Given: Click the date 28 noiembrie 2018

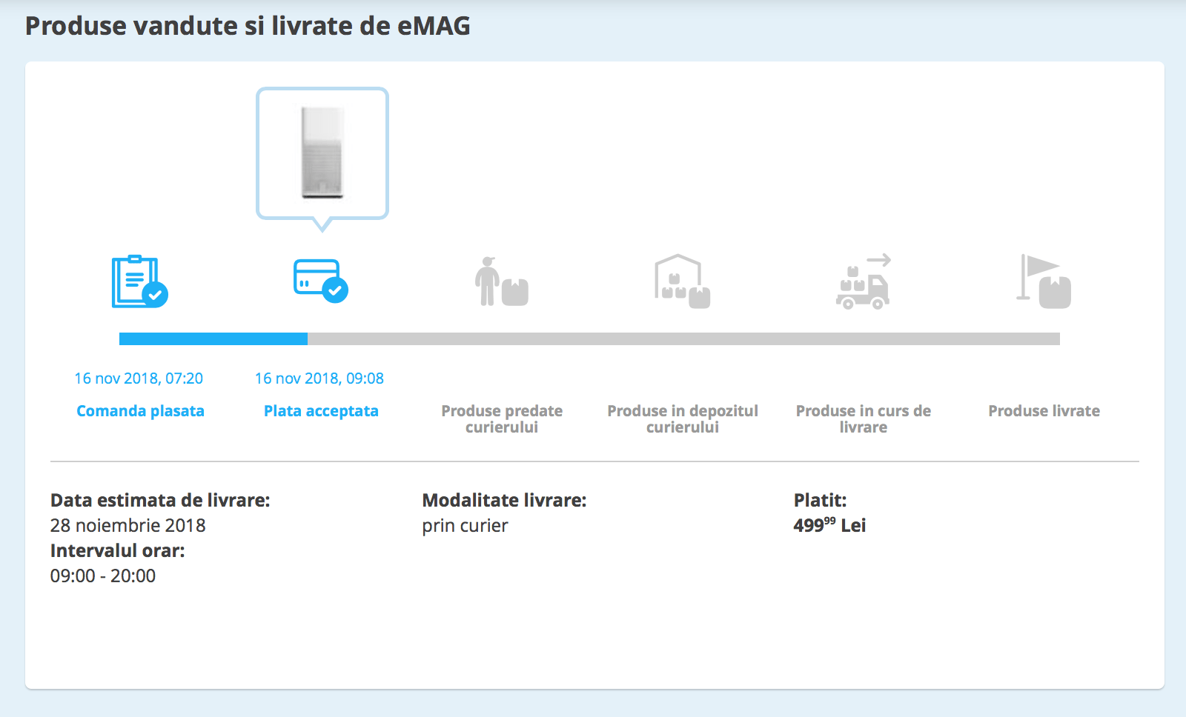Looking at the screenshot, I should pos(128,525).
